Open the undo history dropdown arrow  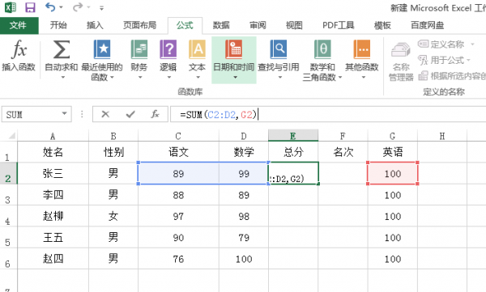pyautogui.click(x=61, y=7)
